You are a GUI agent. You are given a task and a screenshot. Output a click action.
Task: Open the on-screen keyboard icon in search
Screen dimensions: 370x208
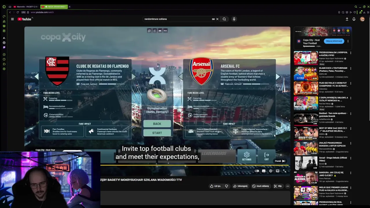tap(213, 19)
